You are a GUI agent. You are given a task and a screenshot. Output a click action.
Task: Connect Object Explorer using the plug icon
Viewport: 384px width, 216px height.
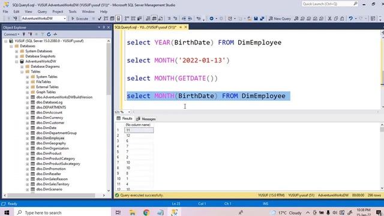coord(24,34)
